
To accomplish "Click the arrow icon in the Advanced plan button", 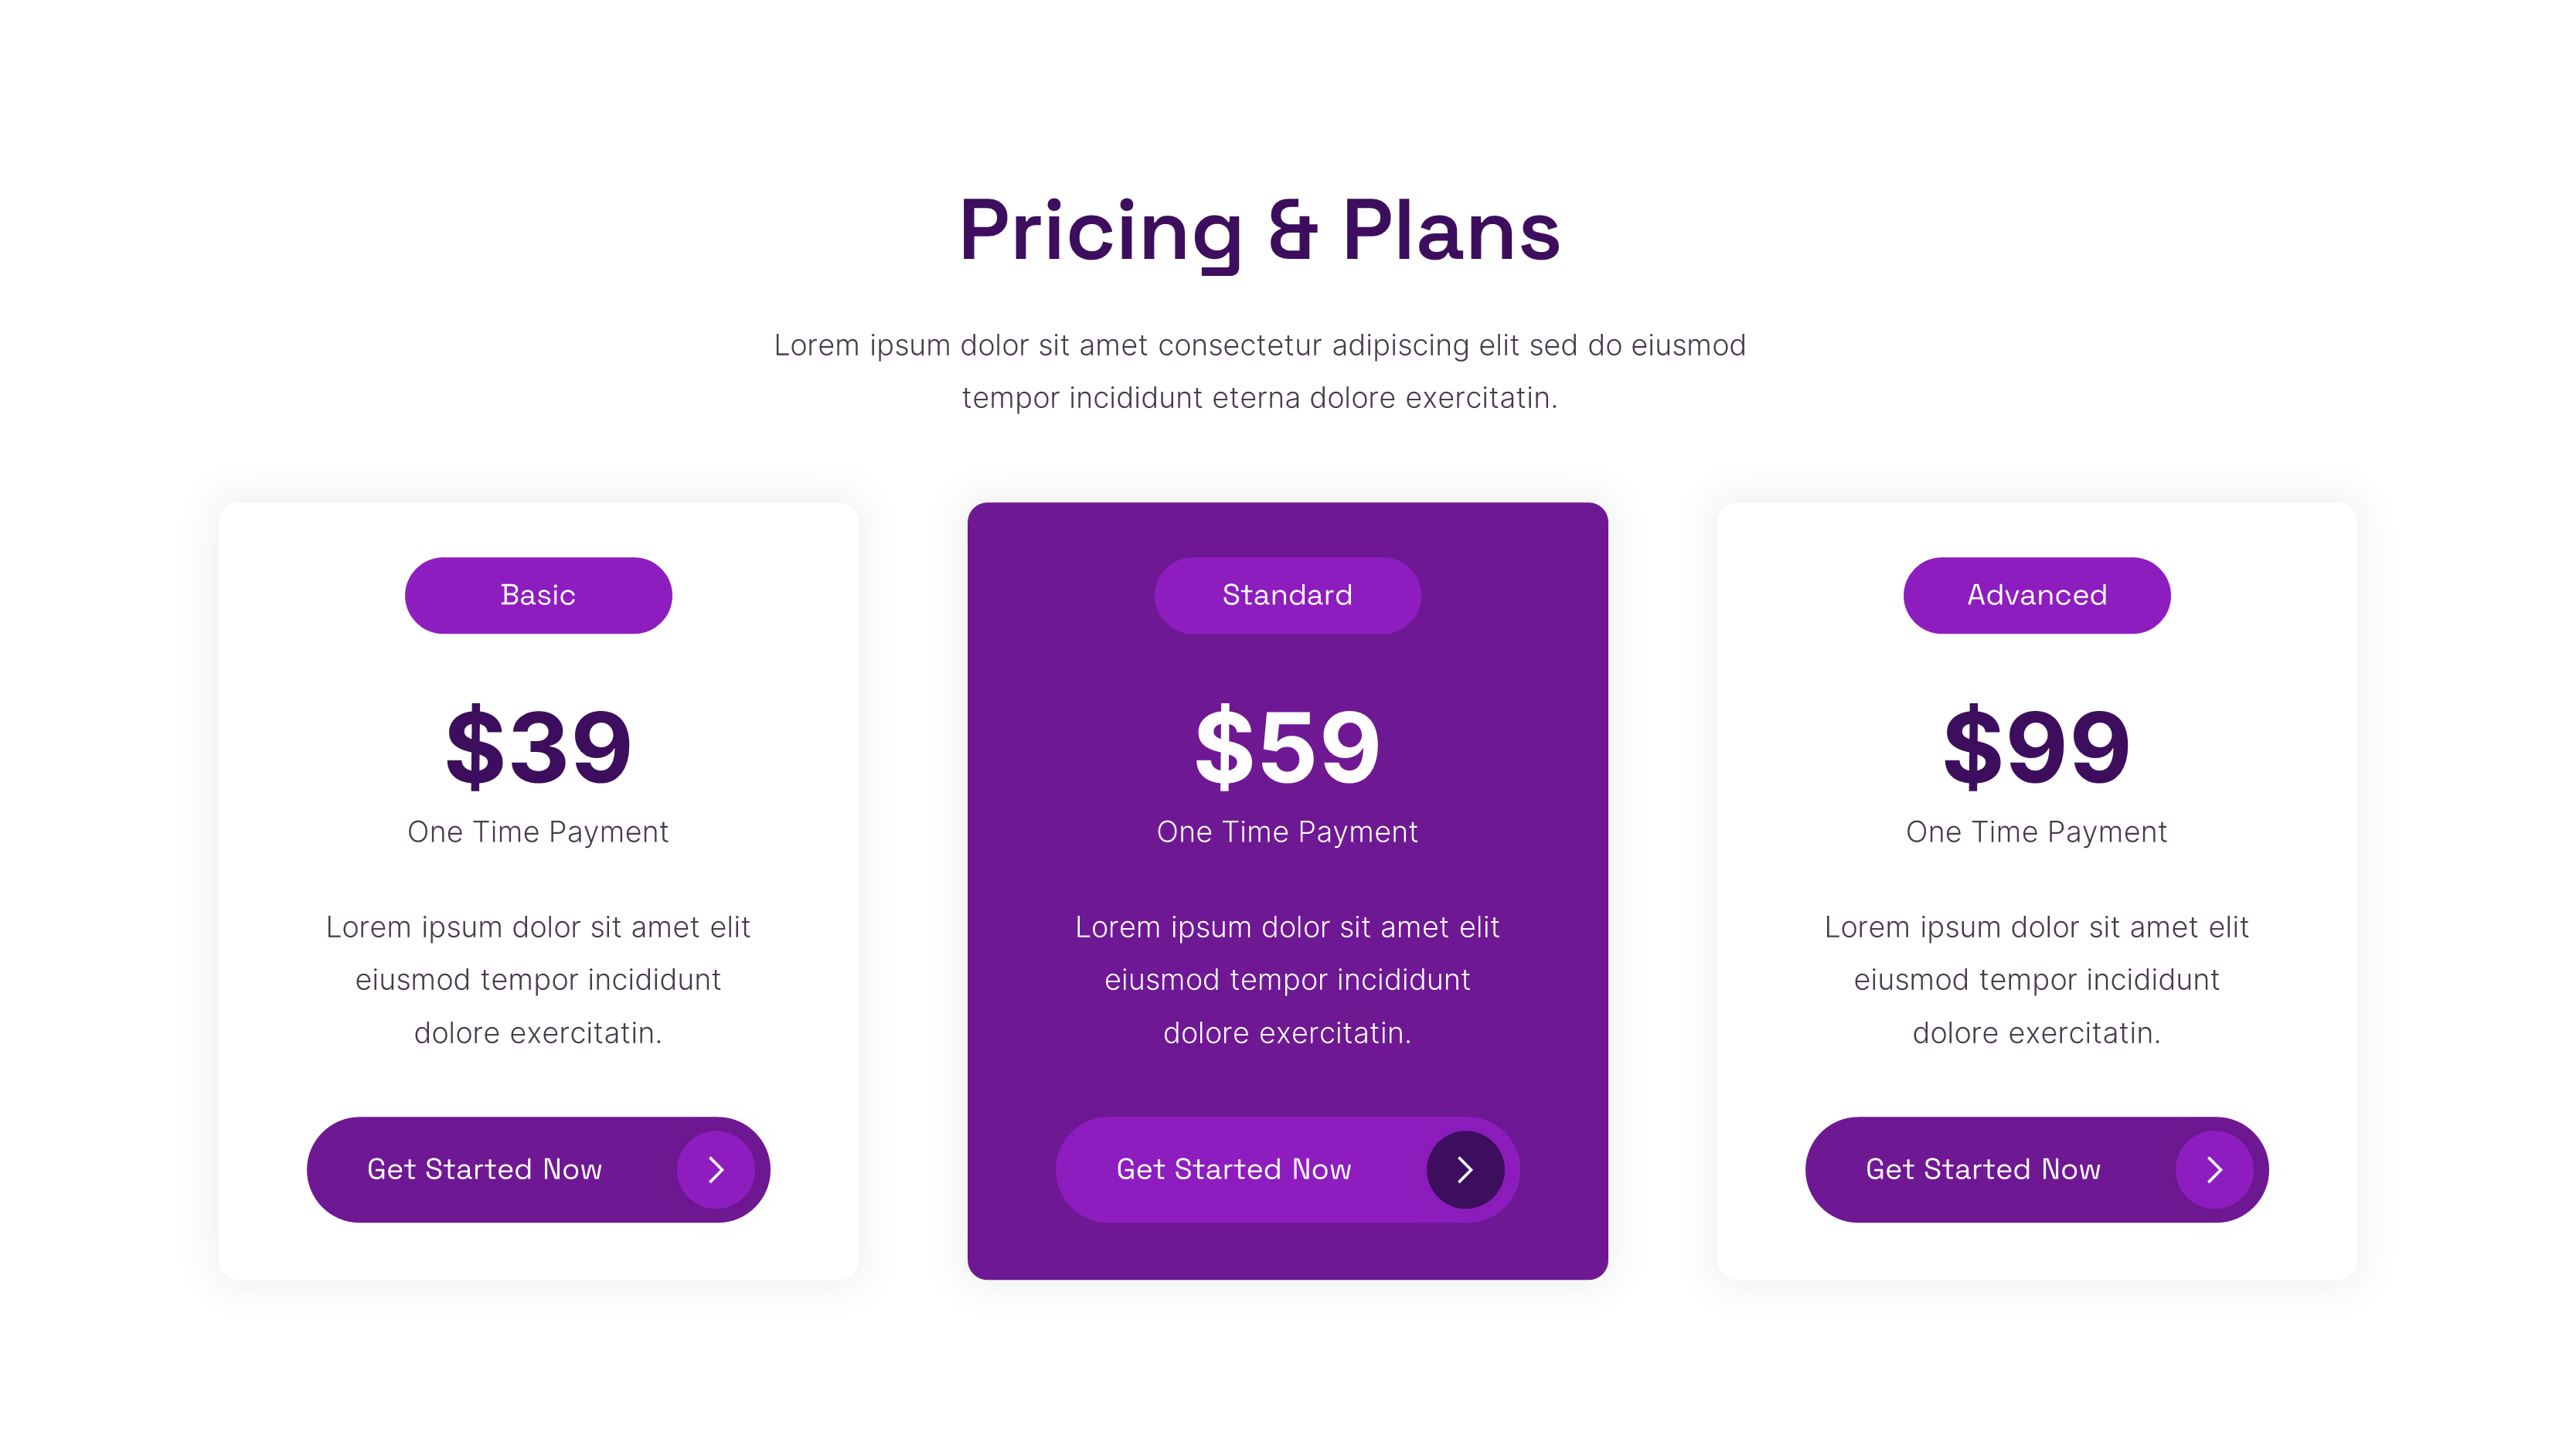I will click(2214, 1169).
